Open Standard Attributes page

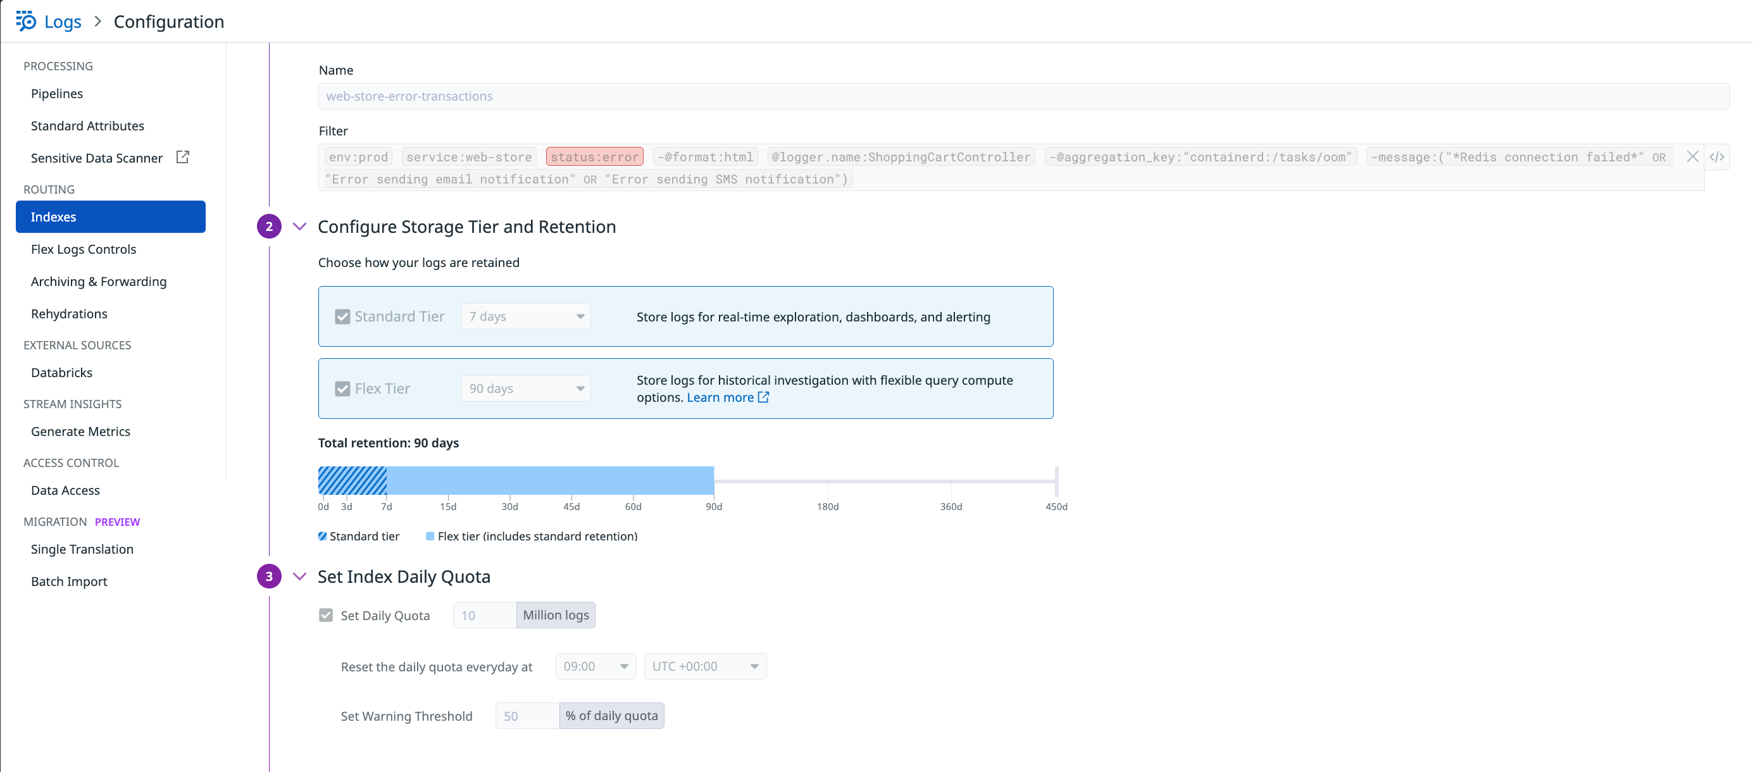[87, 126]
